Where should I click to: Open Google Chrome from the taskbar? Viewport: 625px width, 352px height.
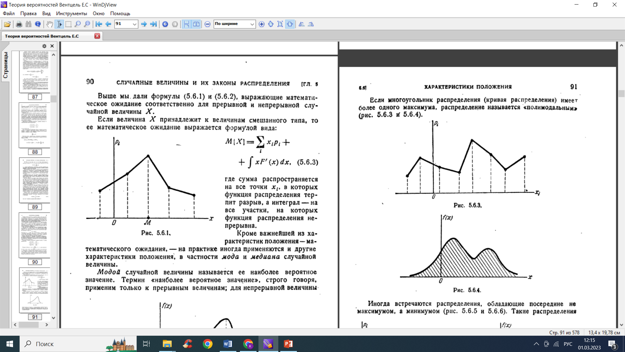tap(208, 344)
